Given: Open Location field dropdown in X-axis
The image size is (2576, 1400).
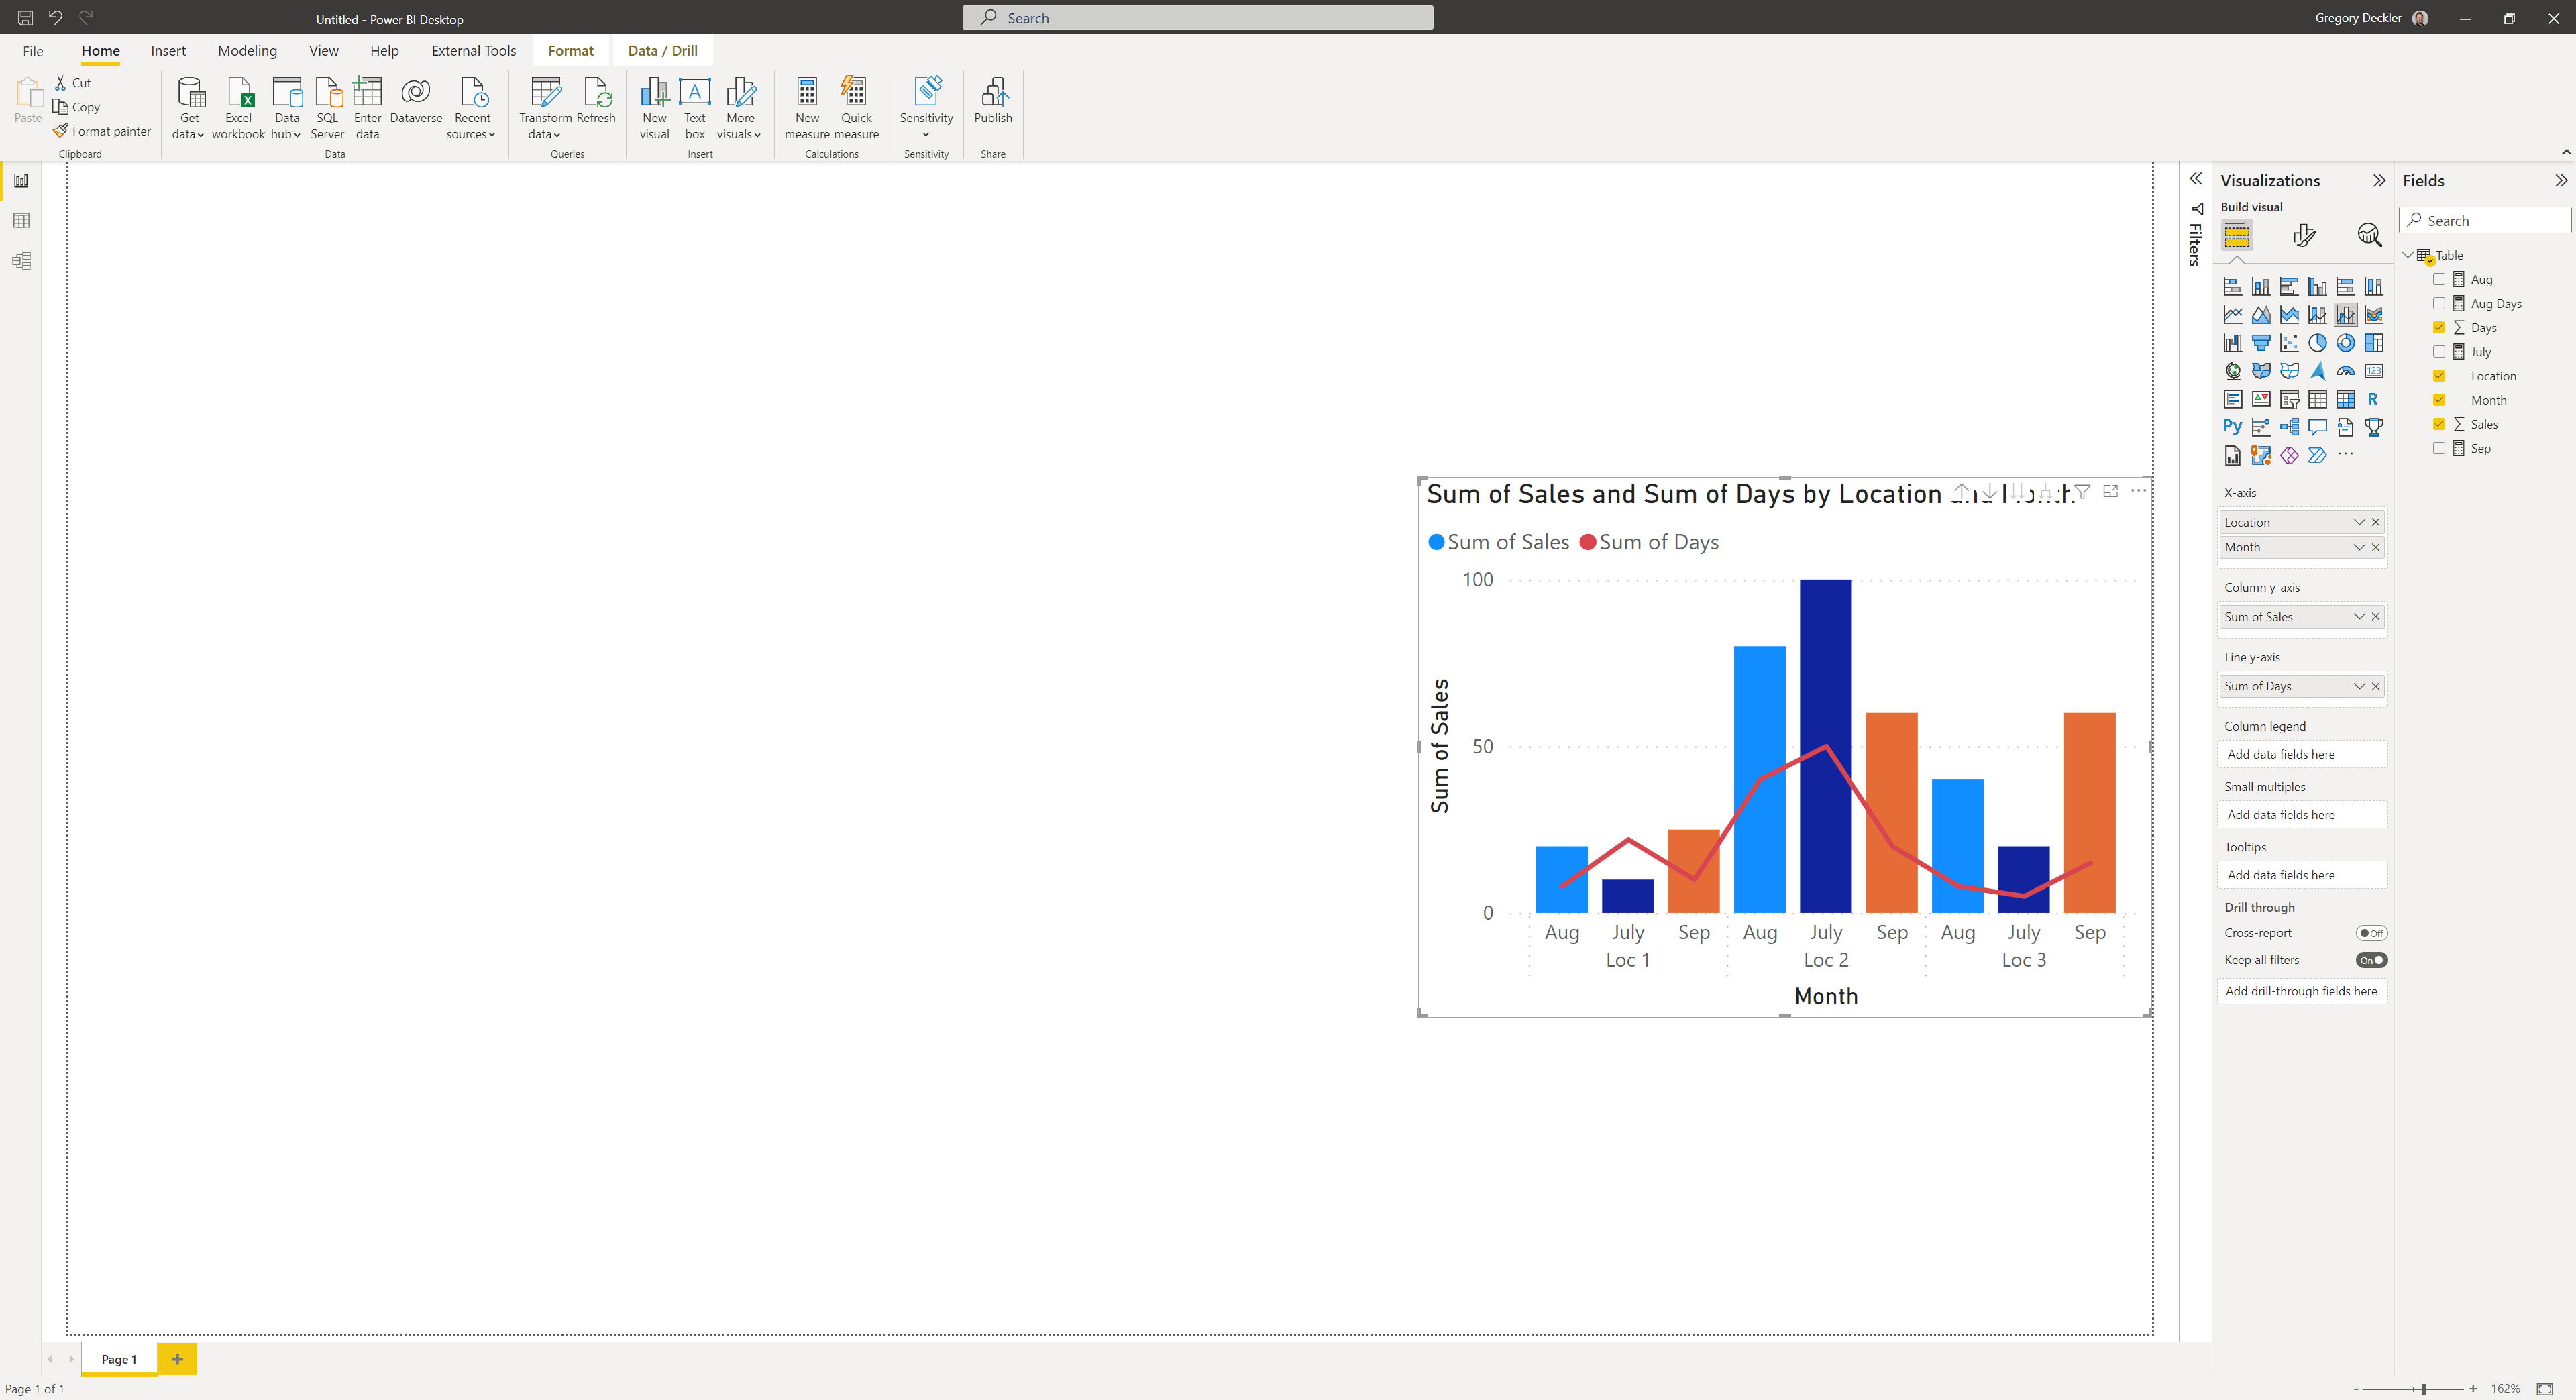Looking at the screenshot, I should coord(2359,522).
